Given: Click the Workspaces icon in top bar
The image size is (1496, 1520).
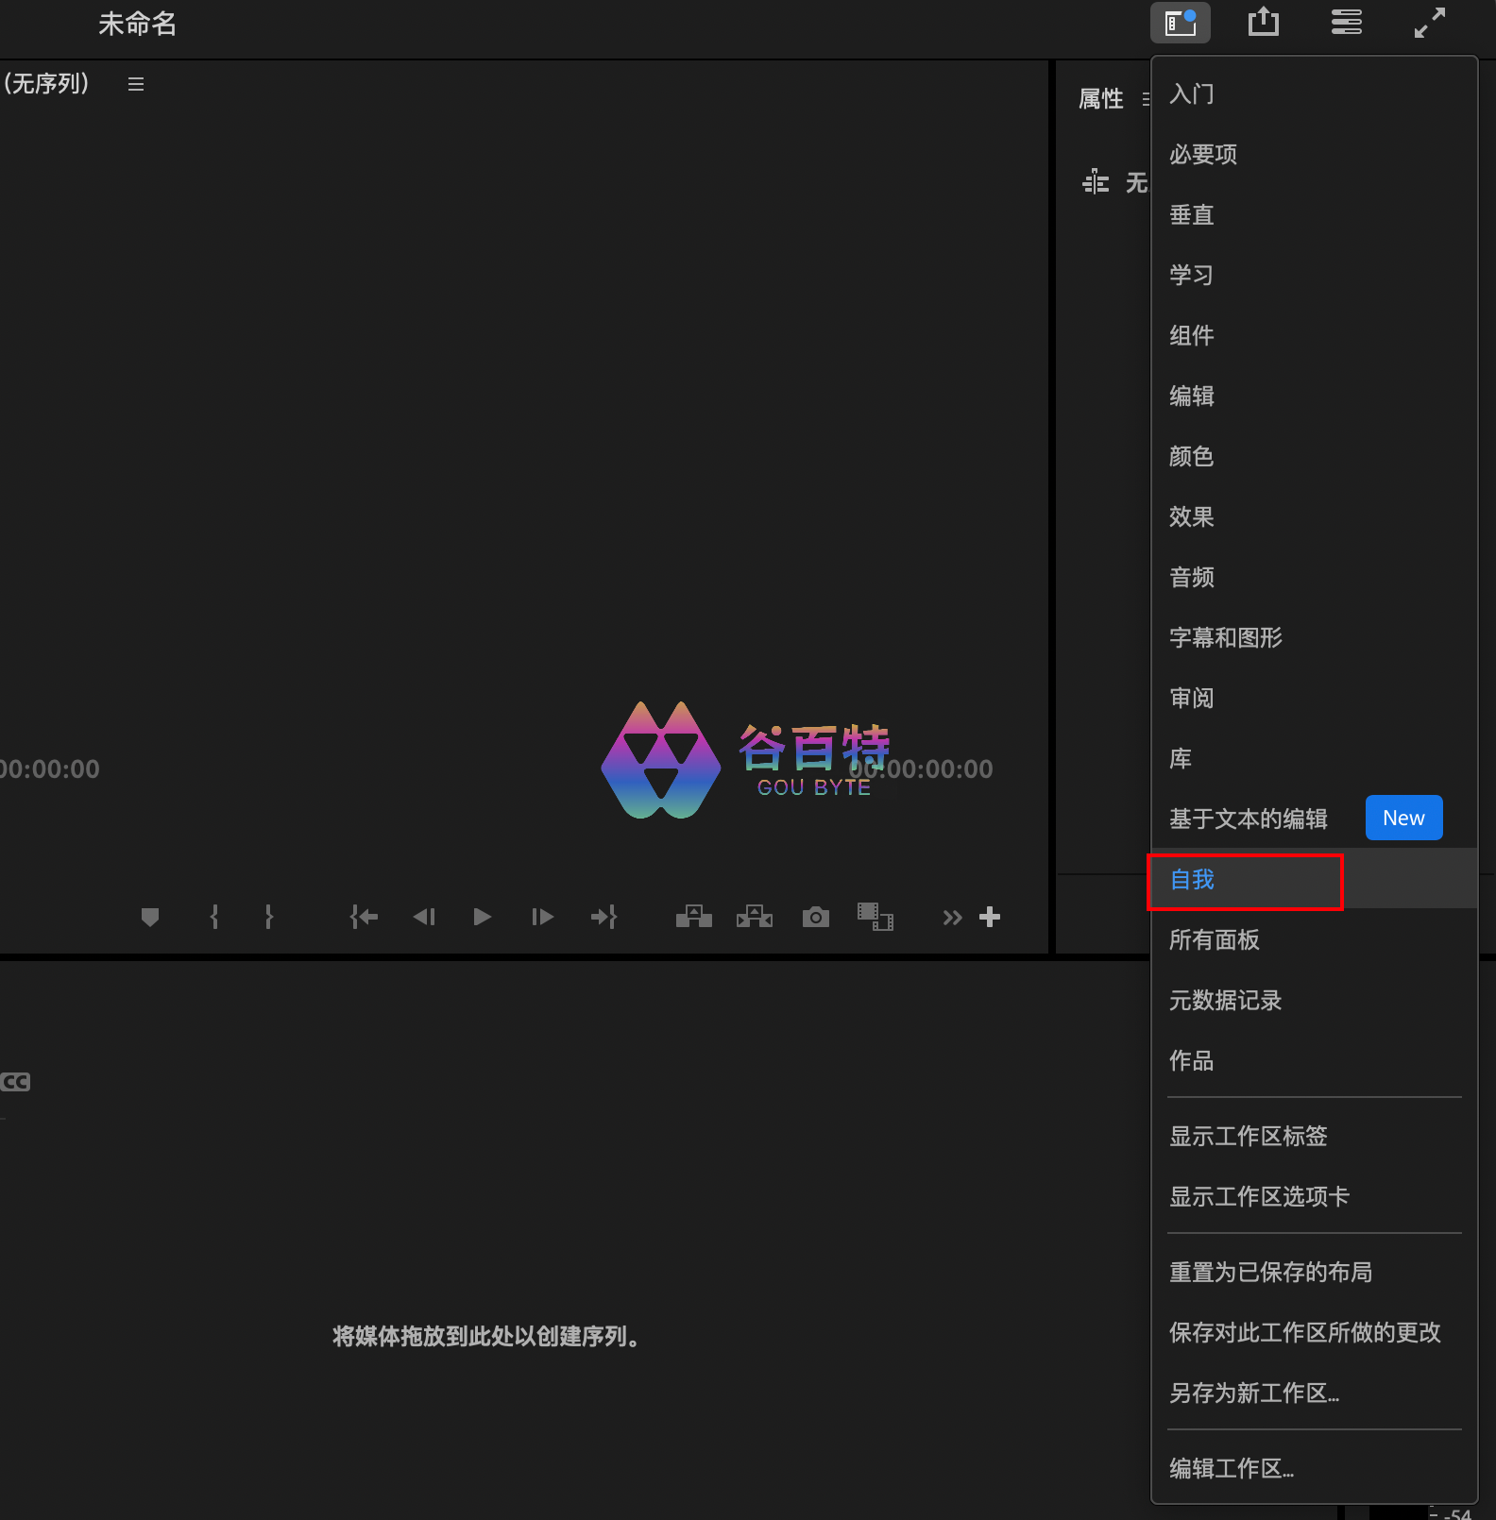Looking at the screenshot, I should (1180, 23).
